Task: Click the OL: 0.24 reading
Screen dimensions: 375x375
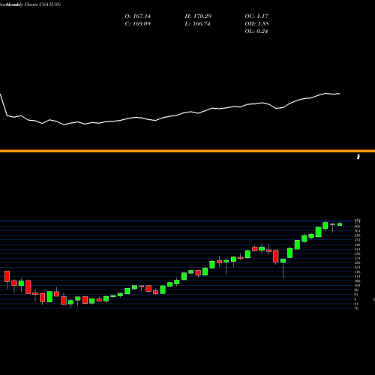Action: point(256,31)
